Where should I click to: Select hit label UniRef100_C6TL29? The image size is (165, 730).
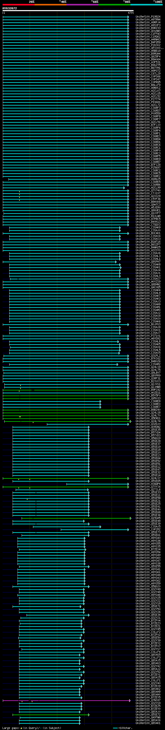[148, 74]
